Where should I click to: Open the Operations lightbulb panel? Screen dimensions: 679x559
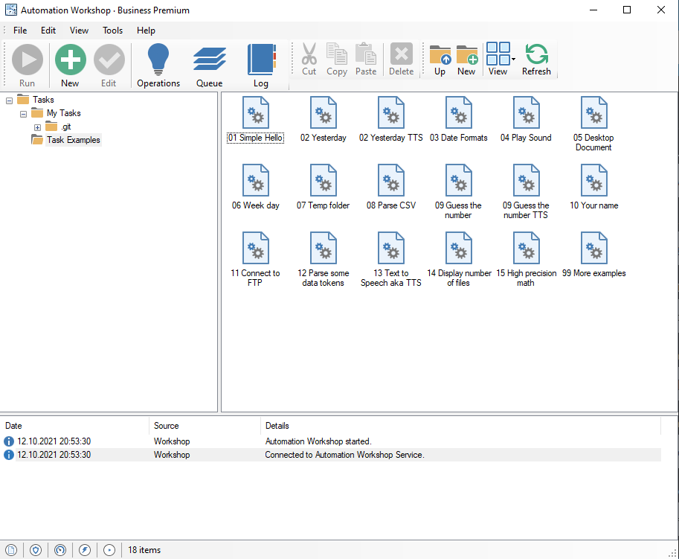coord(158,65)
